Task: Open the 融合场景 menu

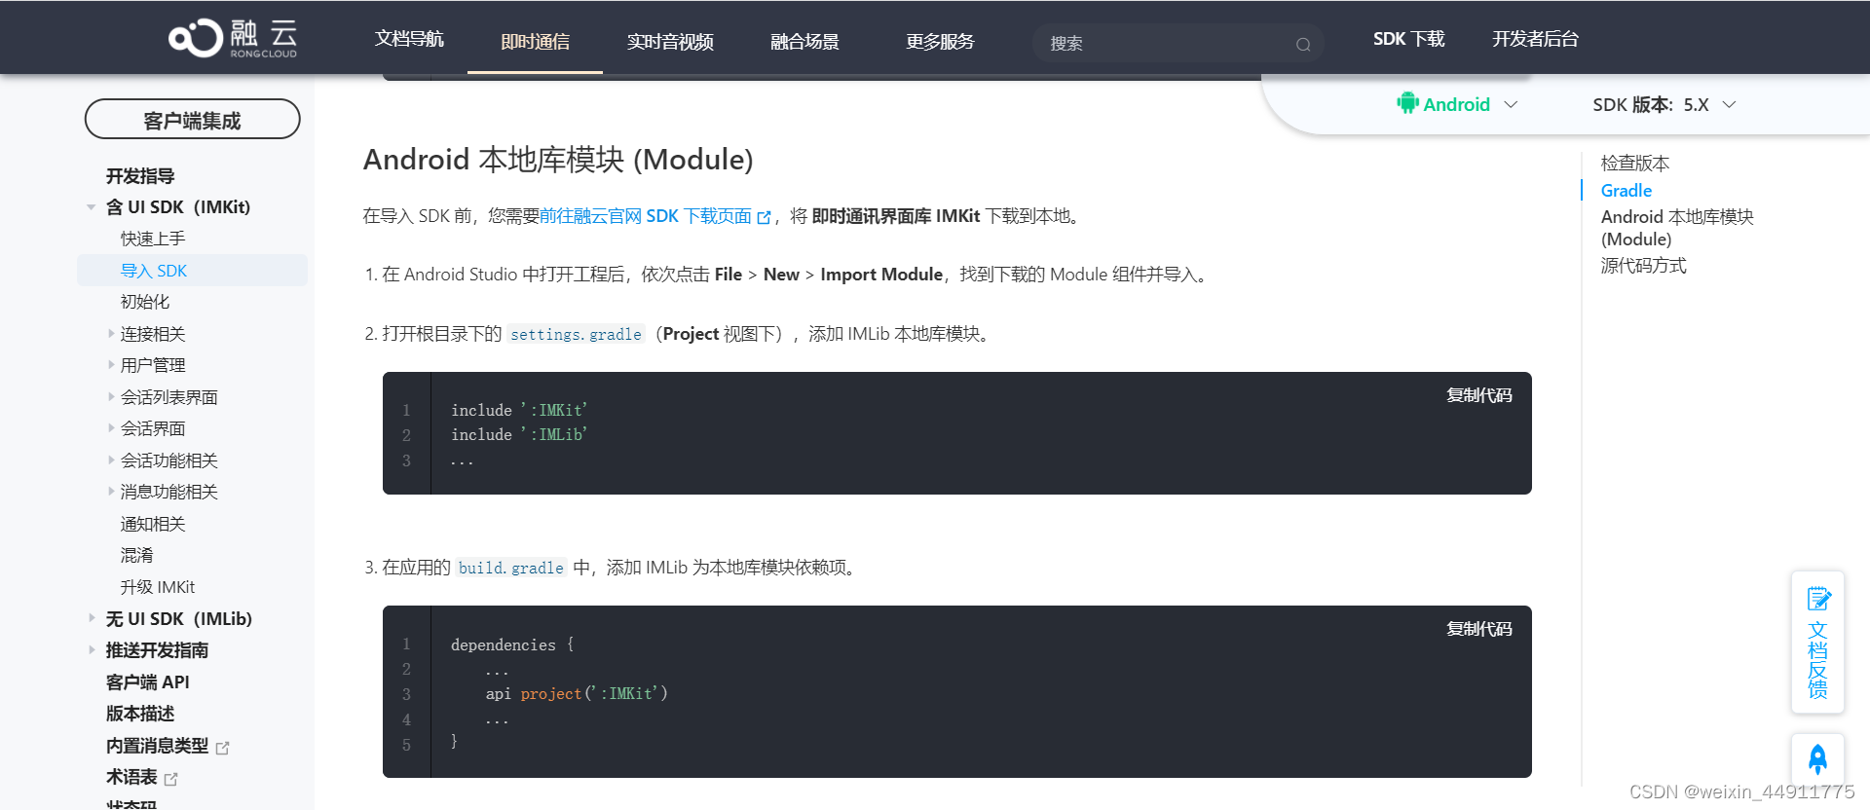Action: 804,42
